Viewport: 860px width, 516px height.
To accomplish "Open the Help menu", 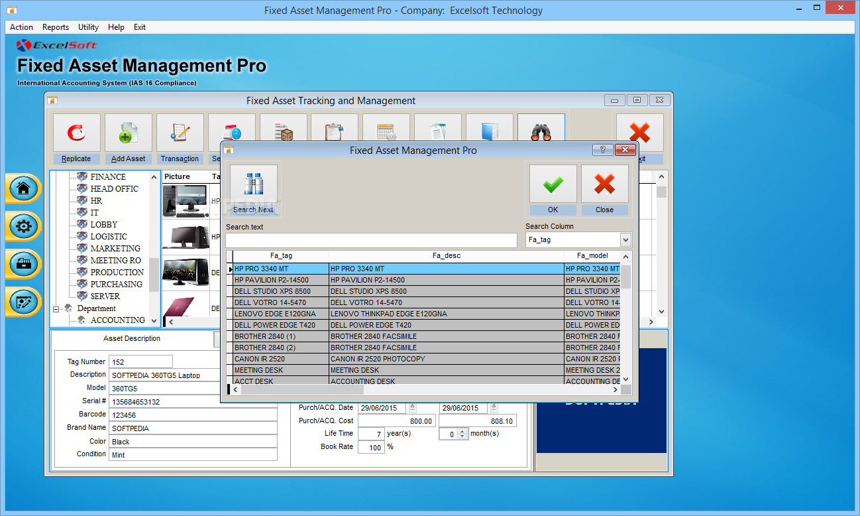I will pos(116,27).
